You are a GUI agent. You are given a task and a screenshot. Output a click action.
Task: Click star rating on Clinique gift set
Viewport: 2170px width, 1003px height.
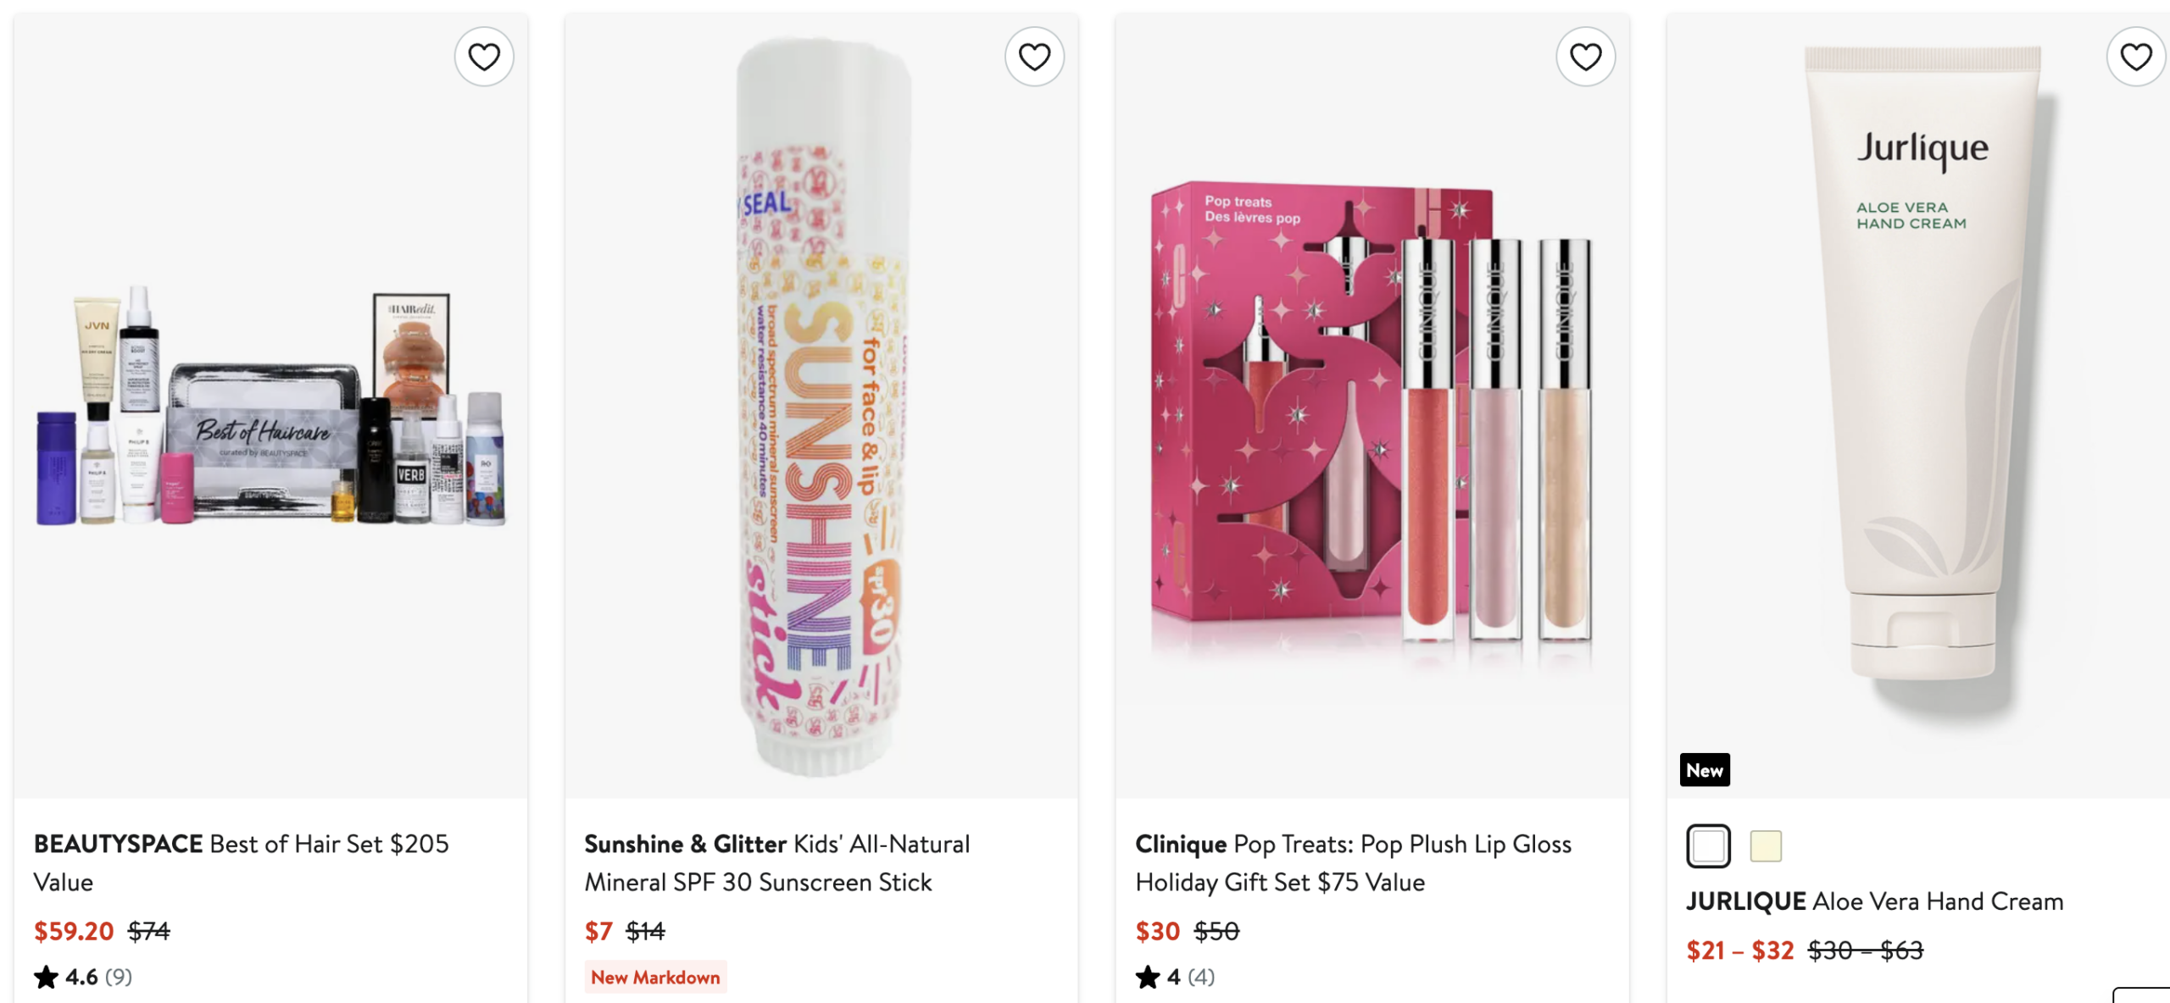(1149, 977)
